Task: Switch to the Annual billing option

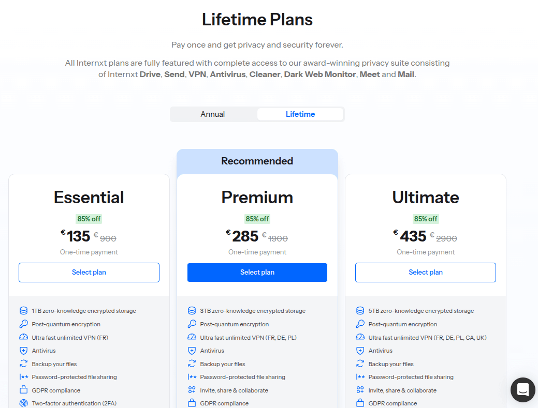Action: click(x=214, y=114)
